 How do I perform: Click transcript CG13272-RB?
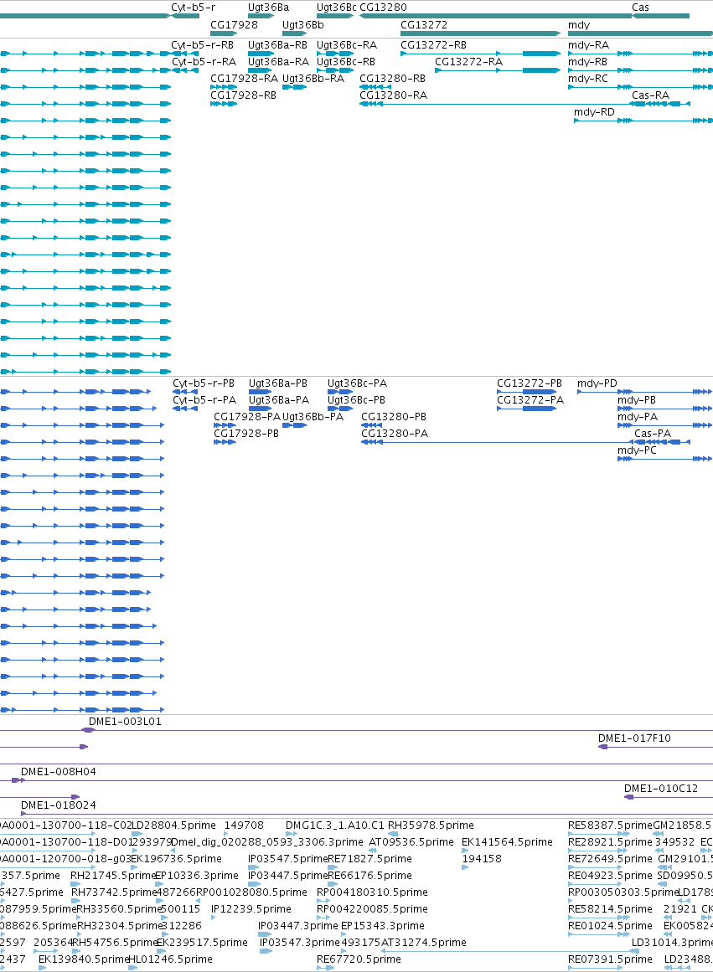point(433,45)
